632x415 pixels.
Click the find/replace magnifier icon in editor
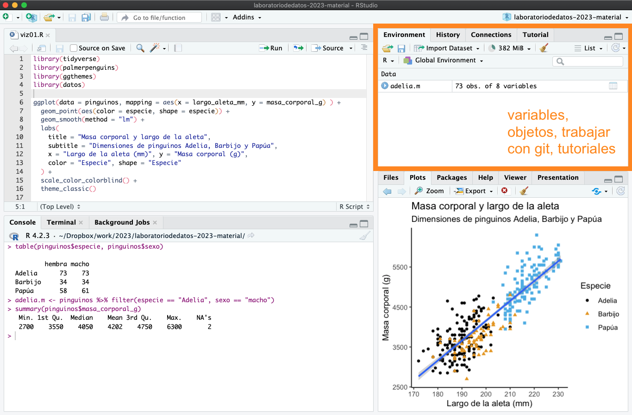(x=140, y=48)
